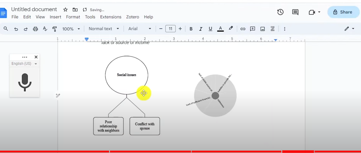
Task: Expand the video call options arrow
Action: (x=319, y=12)
